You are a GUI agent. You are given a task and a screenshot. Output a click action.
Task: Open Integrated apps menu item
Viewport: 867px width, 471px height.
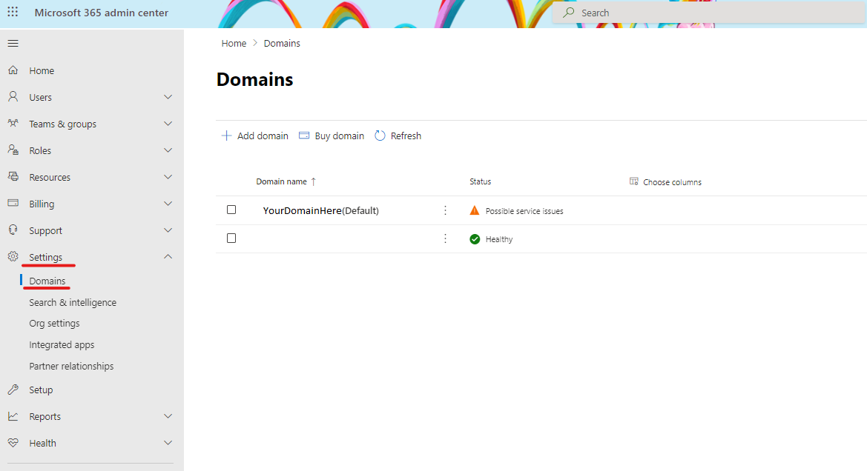pyautogui.click(x=62, y=344)
